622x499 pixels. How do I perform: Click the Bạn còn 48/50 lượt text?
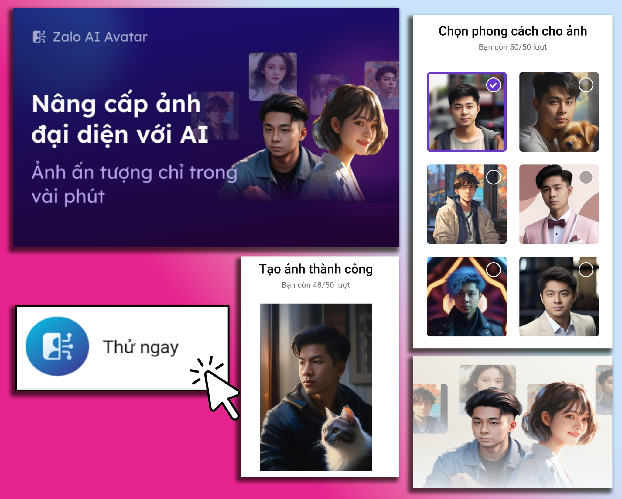(316, 285)
